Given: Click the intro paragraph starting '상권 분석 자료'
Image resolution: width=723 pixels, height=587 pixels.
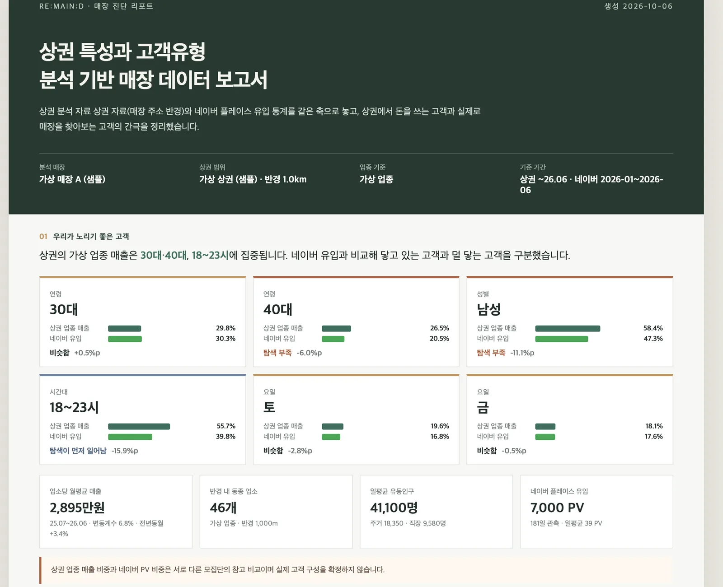Looking at the screenshot, I should [x=260, y=119].
